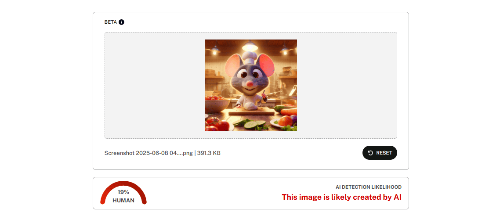500x223 pixels.
Task: Click the empty drop zone left of the image
Action: 155,85
